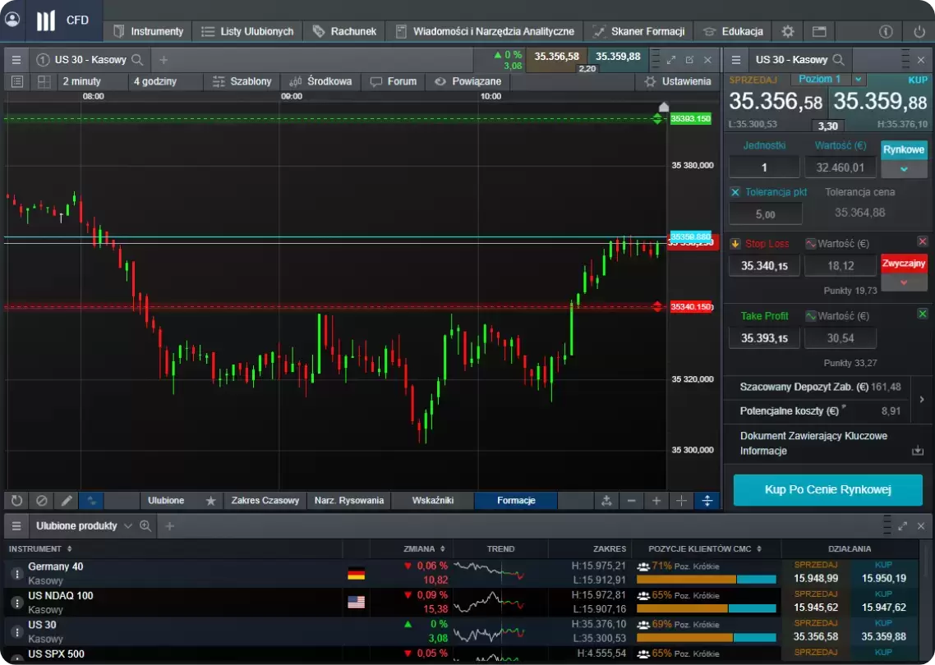
Task: Open order ticket hamburger menu
Action: pos(736,60)
